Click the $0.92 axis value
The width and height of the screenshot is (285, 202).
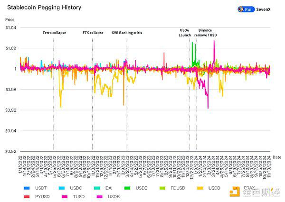(x=11, y=151)
